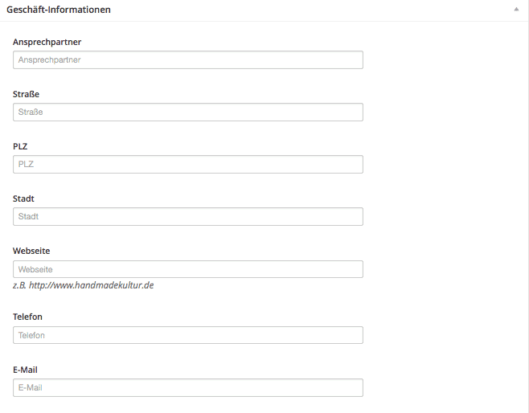Click the bold PLZ label
The image size is (529, 413).
21,146
